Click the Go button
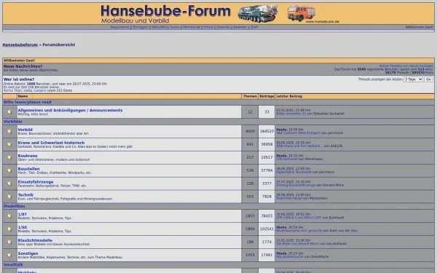 click(429, 79)
